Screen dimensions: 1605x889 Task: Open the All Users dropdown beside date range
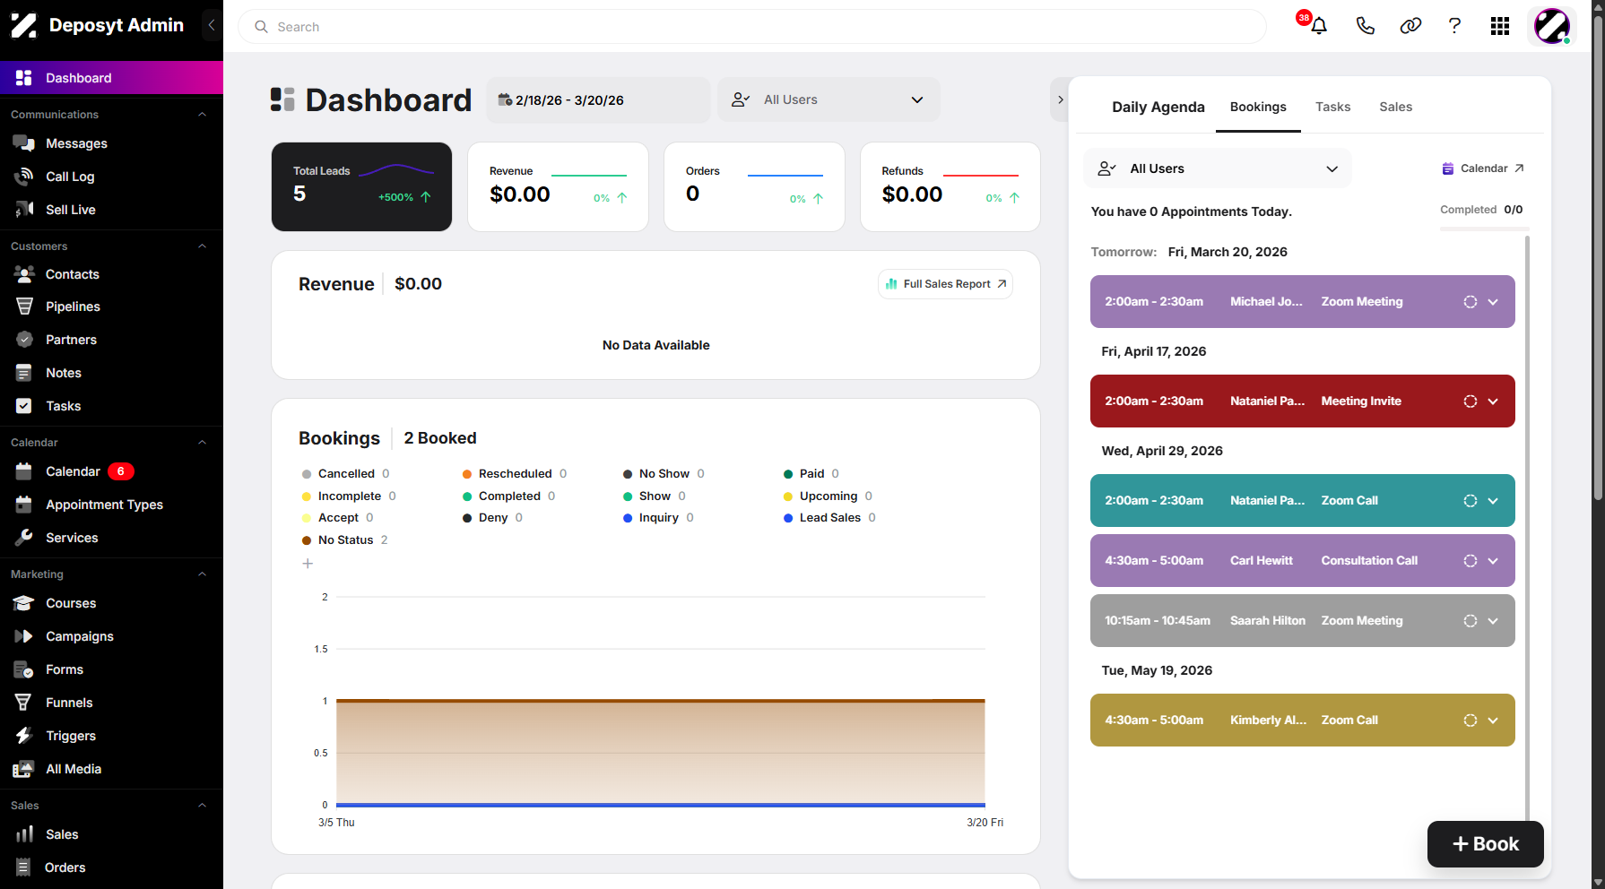tap(829, 99)
